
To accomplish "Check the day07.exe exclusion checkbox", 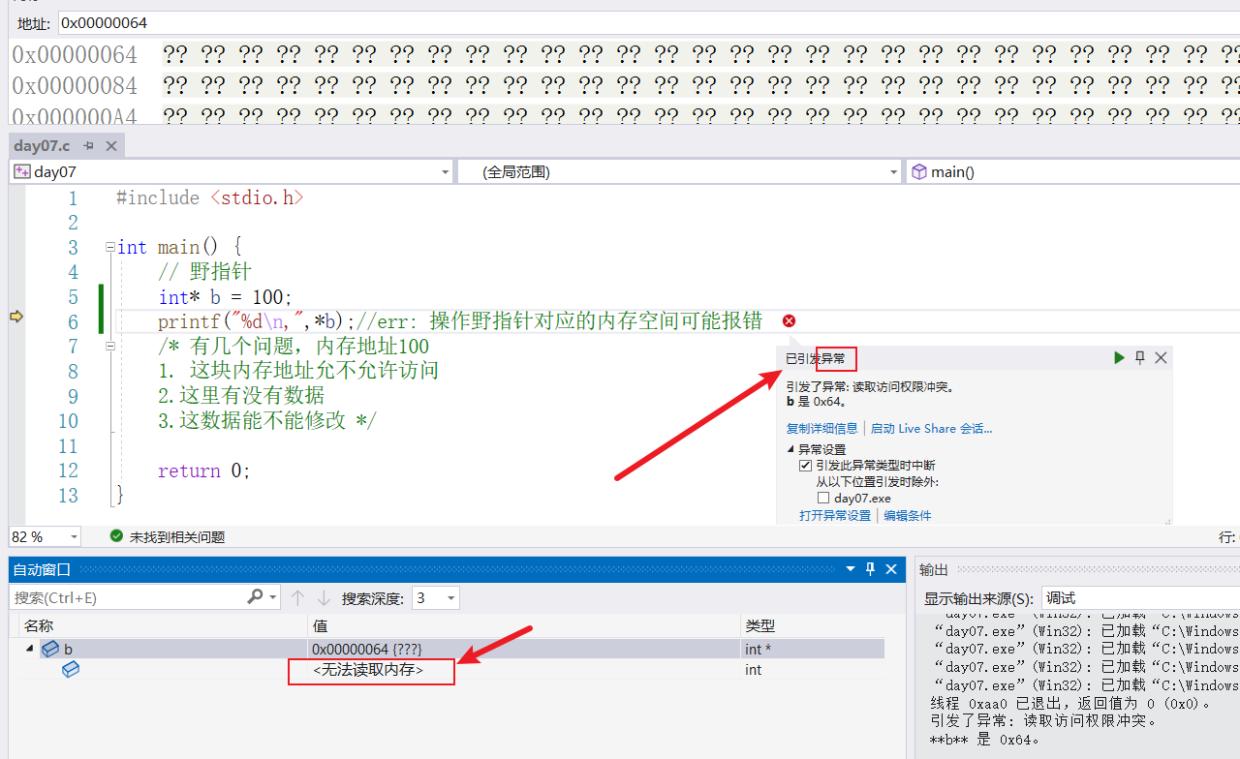I will (823, 498).
